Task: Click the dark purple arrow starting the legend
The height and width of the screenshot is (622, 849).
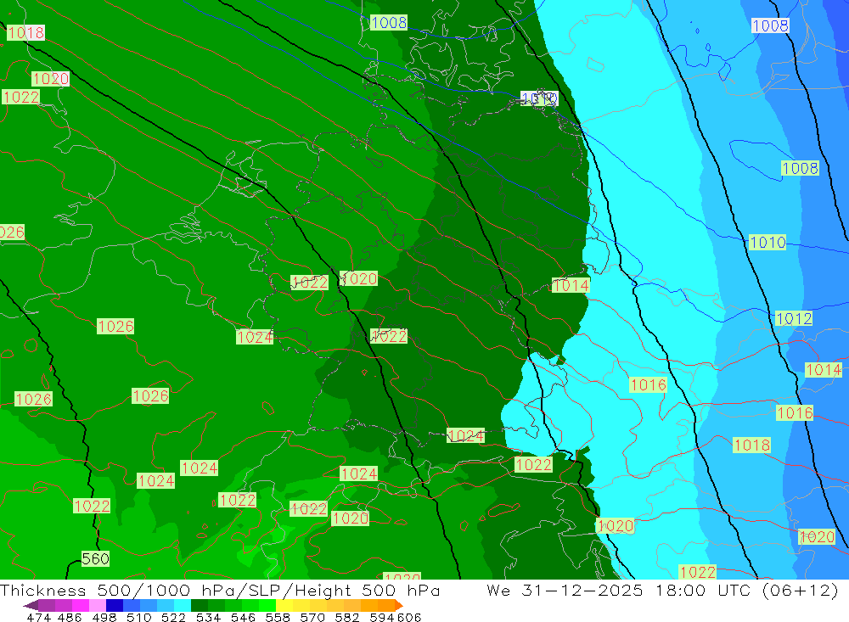Action: tap(31, 605)
